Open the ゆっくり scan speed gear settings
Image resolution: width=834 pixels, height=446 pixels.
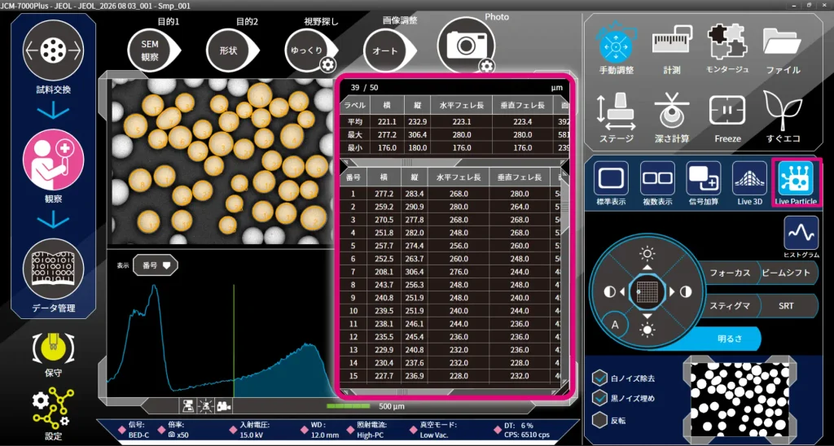tap(327, 65)
